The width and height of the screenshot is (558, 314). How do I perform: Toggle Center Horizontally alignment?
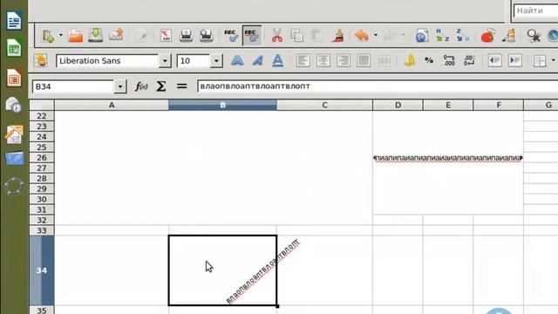(x=323, y=60)
